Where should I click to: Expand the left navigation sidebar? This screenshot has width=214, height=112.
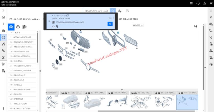(x=3, y=10)
